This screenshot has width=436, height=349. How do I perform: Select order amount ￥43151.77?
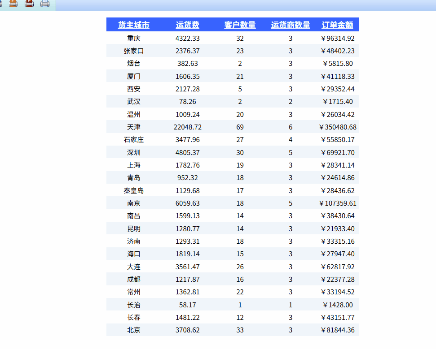[338, 317]
